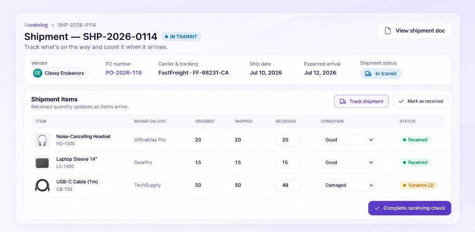Viewport: 475px width, 232px height.
Task: Click SKU text LS-1400
Action: coord(65,166)
